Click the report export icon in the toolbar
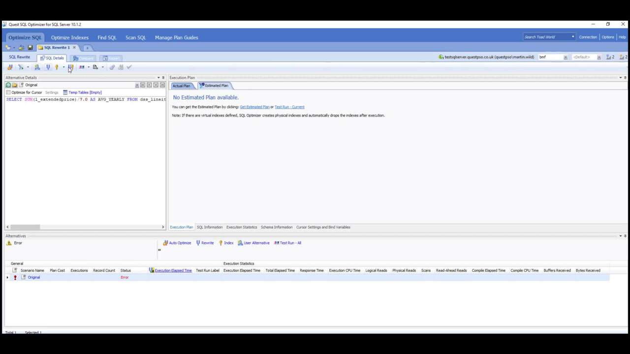The image size is (630, 354). (95, 67)
